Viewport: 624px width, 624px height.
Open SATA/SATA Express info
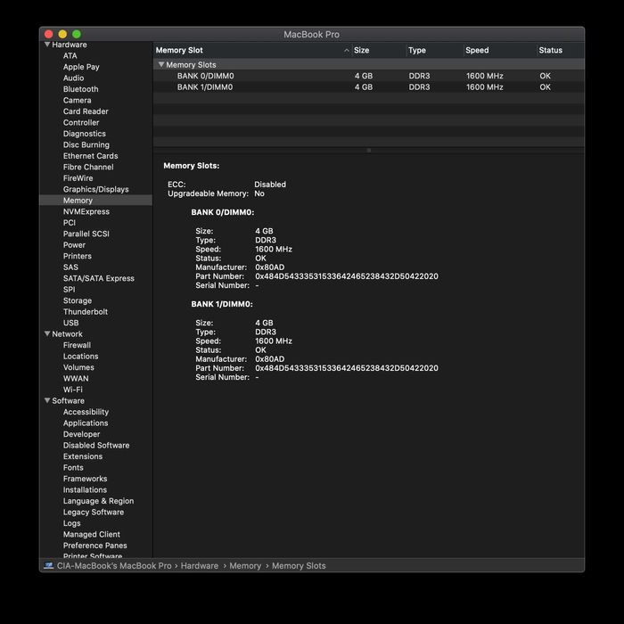[x=99, y=278]
